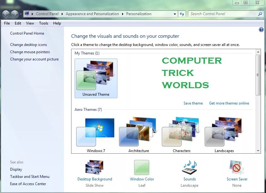Open Taskbar and Start Menu link
The image size is (266, 193).
[30, 177]
